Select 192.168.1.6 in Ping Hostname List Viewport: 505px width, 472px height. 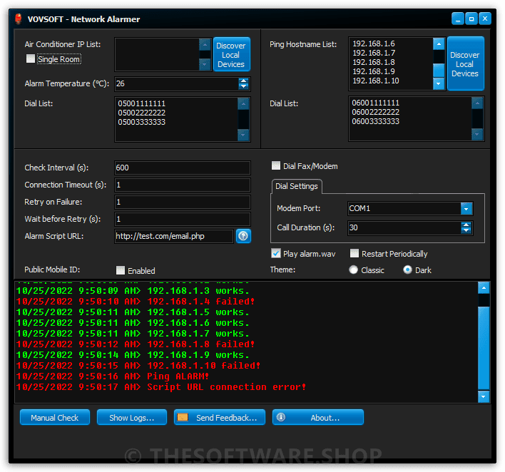click(x=374, y=43)
